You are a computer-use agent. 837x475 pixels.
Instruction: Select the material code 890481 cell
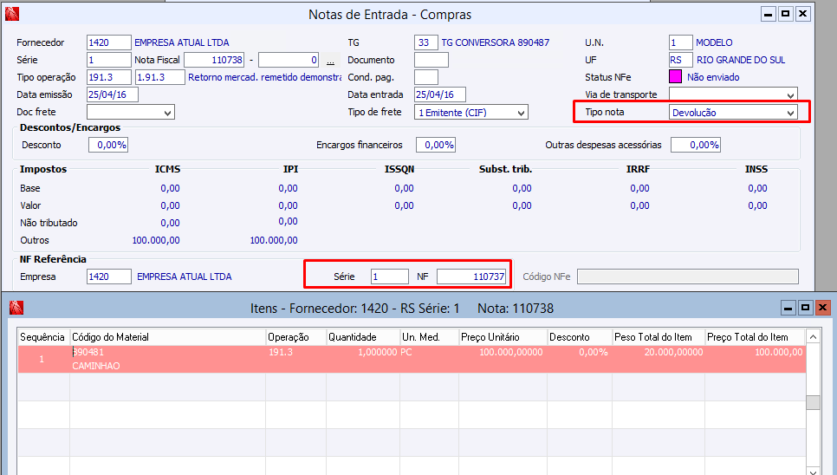click(88, 352)
